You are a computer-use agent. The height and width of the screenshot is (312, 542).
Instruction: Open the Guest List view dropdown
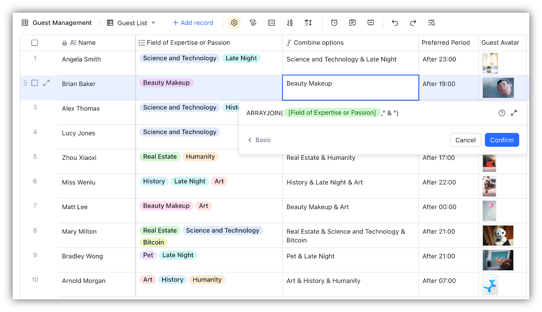153,23
